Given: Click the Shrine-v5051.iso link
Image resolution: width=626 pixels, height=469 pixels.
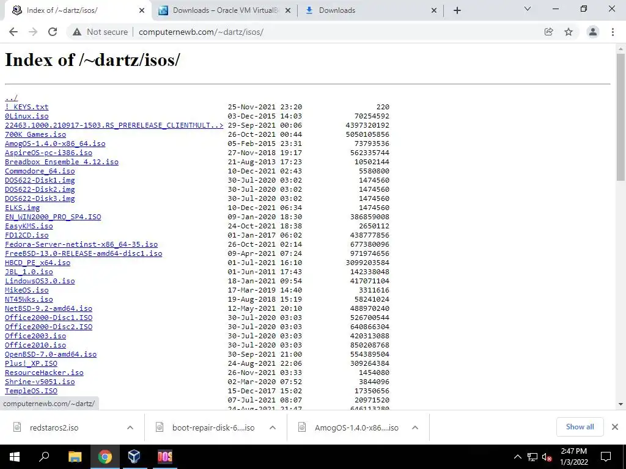Looking at the screenshot, I should [x=40, y=382].
